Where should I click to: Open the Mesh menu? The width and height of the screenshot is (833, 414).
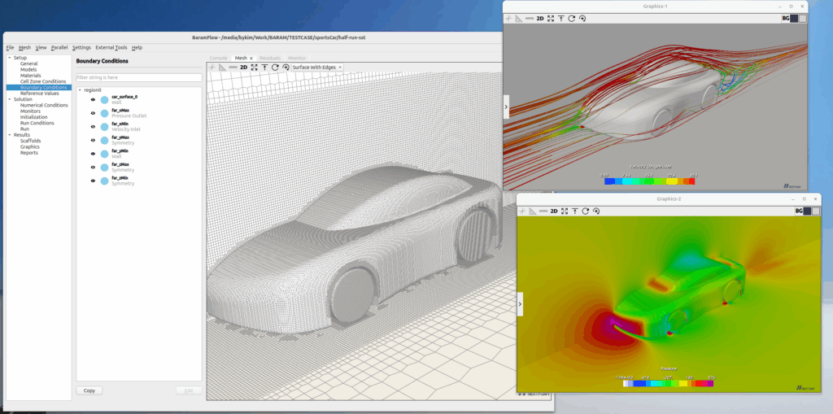25,47
